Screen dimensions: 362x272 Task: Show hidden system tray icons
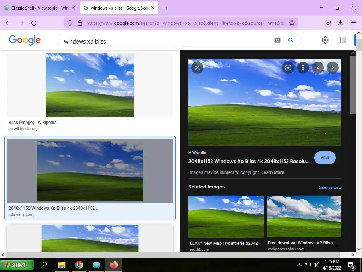[x=299, y=265]
